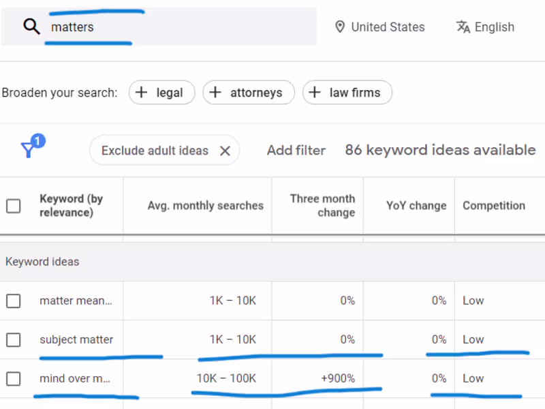Add the attorneys broaden suggestion

(x=255, y=93)
